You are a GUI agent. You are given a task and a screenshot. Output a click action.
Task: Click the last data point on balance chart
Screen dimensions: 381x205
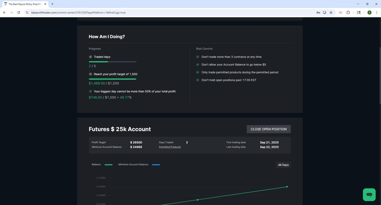pos(287,187)
